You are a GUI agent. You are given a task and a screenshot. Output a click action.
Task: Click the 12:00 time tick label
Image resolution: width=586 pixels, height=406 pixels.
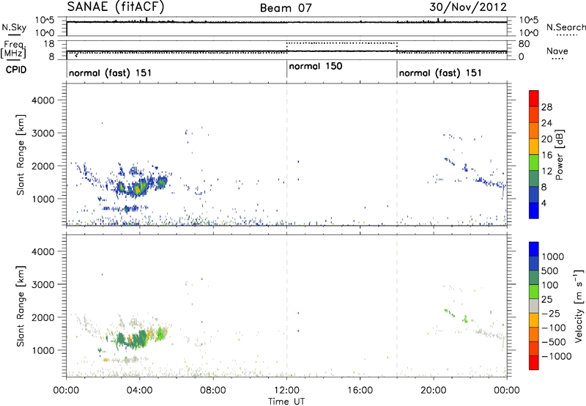click(286, 391)
